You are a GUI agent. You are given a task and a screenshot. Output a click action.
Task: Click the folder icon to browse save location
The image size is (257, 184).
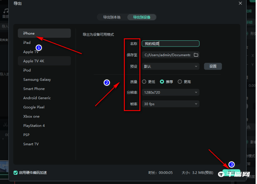click(x=196, y=55)
